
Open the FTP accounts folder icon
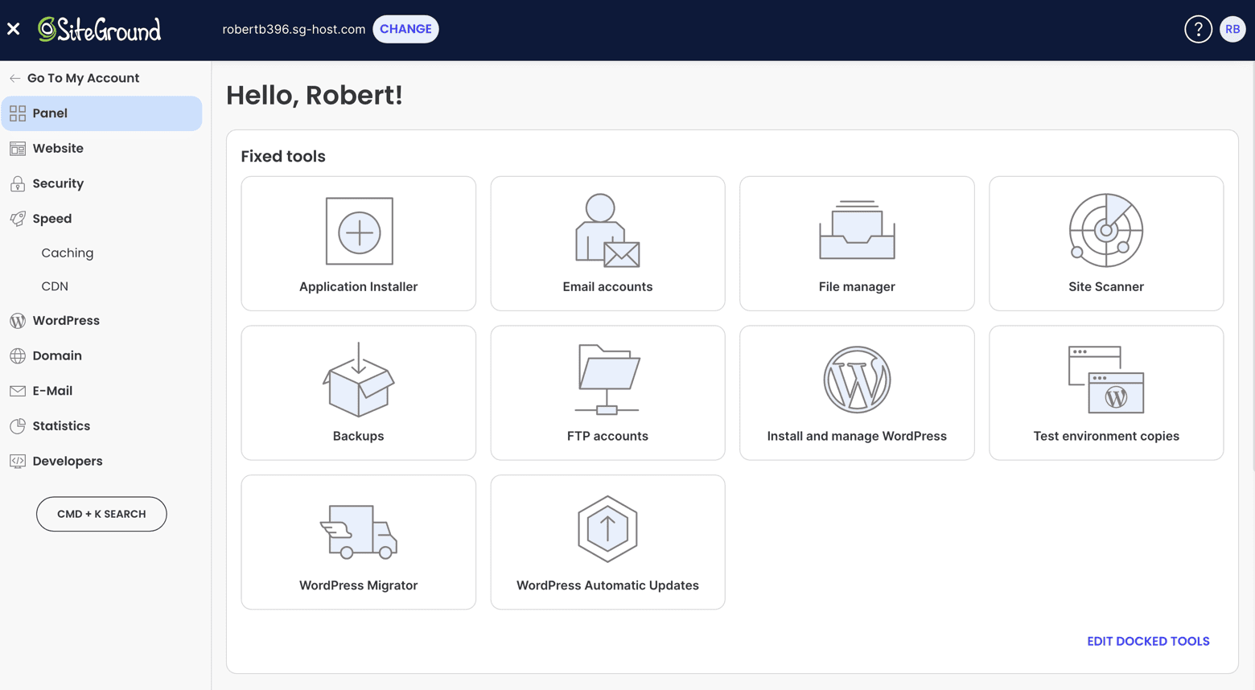(x=607, y=380)
